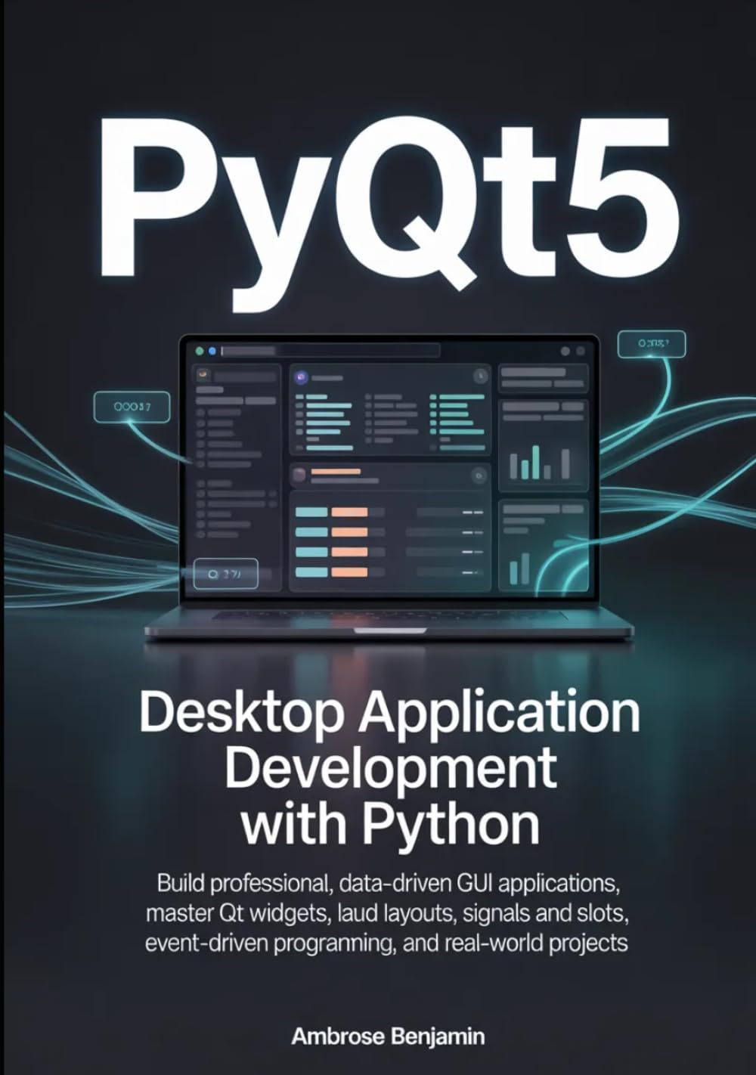Click the floating label box above laptop's right corner
The width and height of the screenshot is (756, 1075).
click(652, 344)
